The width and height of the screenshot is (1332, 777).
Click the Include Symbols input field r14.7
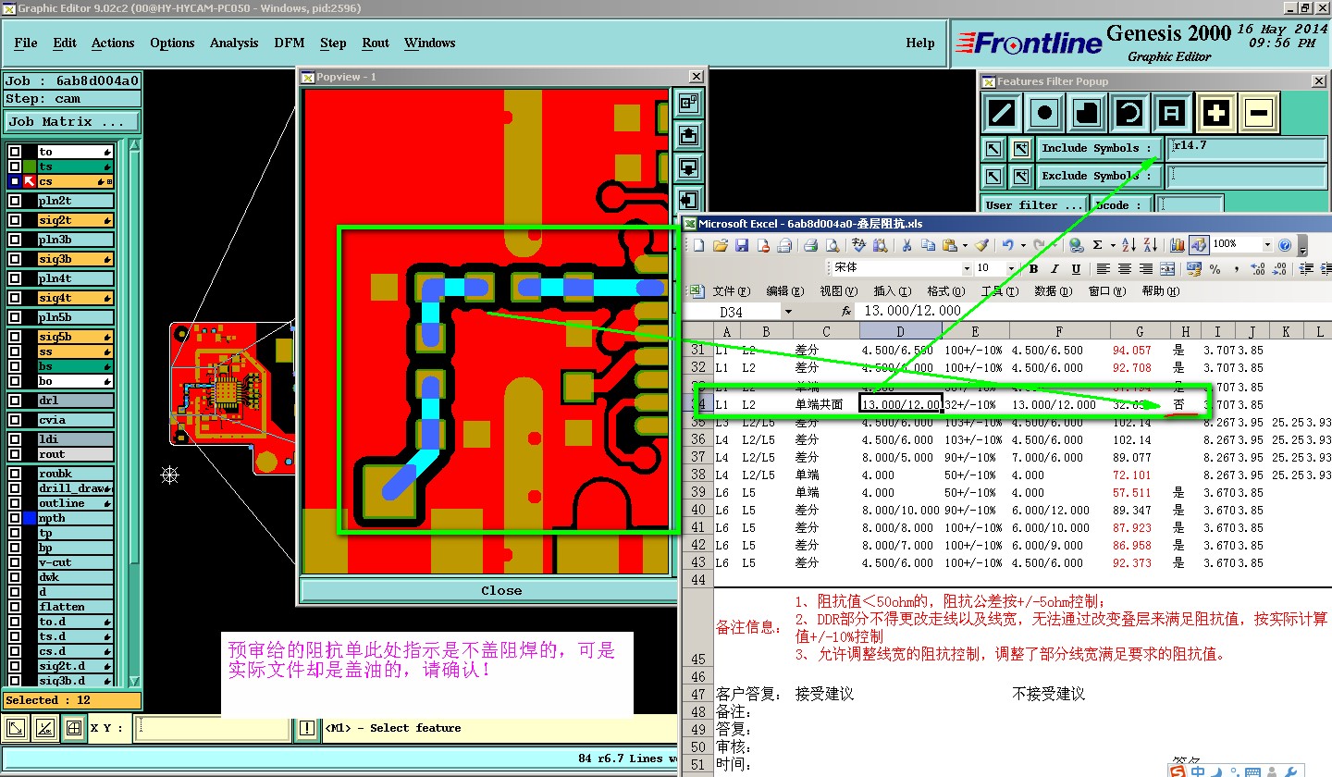pyautogui.click(x=1247, y=148)
